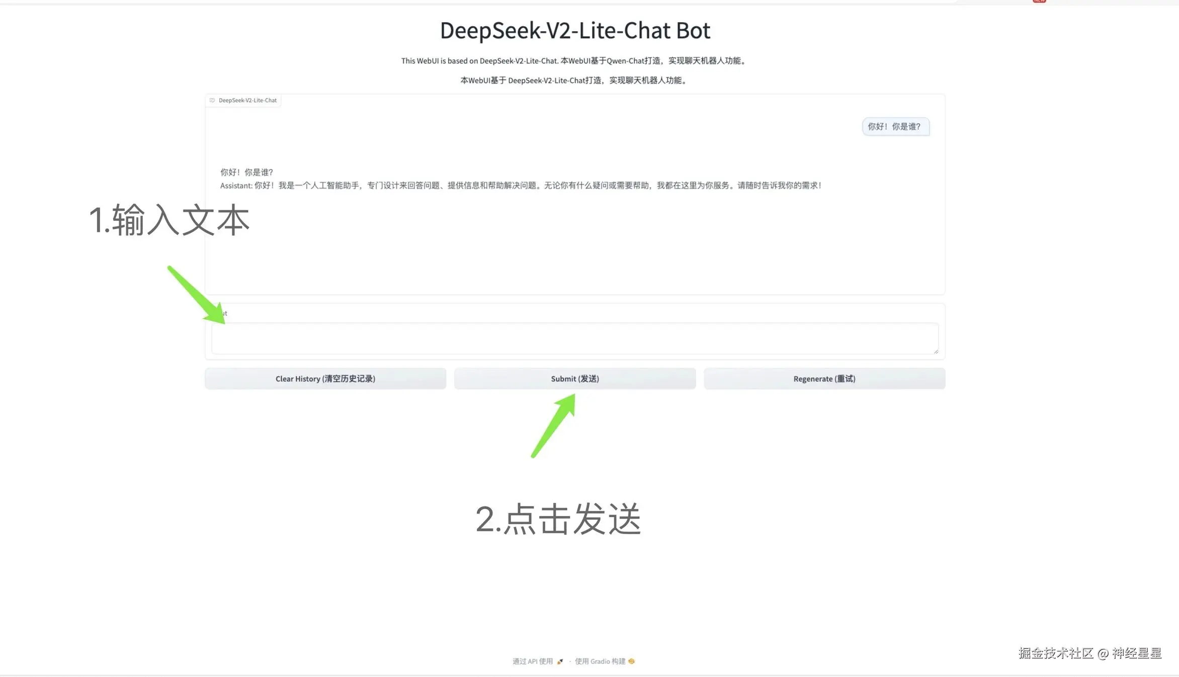Click the Clear History (清空历史记录) button
Image resolution: width=1179 pixels, height=677 pixels.
pos(325,378)
